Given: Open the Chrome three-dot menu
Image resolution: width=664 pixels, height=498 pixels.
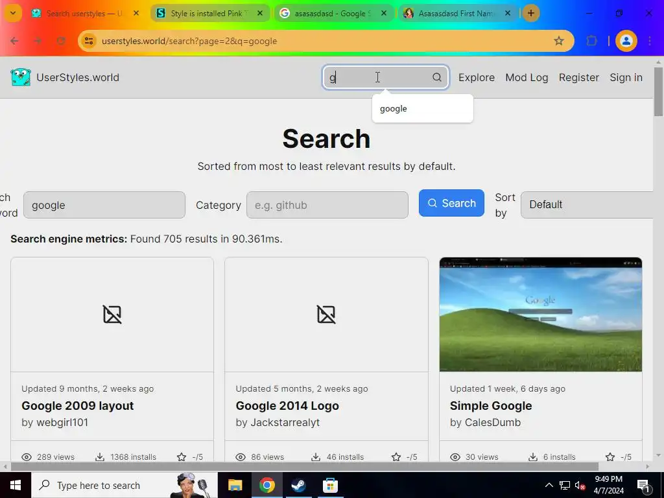Looking at the screenshot, I should pos(650,41).
